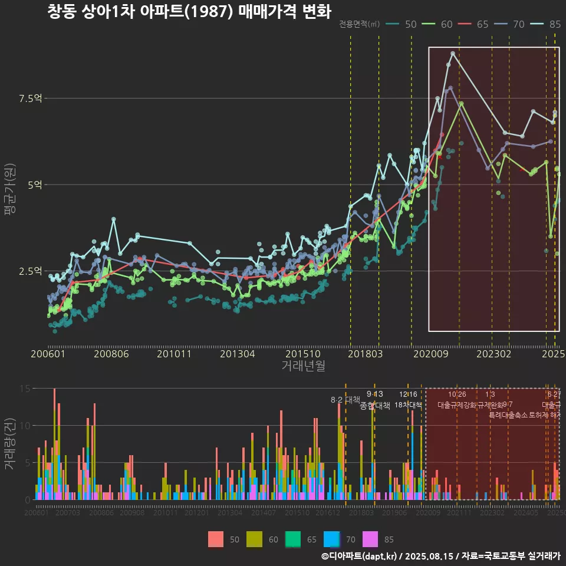Select the teal 50 line legend swatch at top
The image size is (566, 566).
[x=393, y=24]
